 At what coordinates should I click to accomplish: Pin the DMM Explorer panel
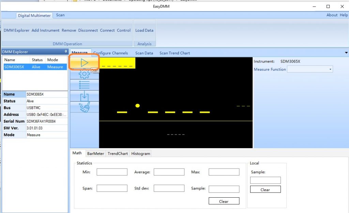[x=66, y=52]
